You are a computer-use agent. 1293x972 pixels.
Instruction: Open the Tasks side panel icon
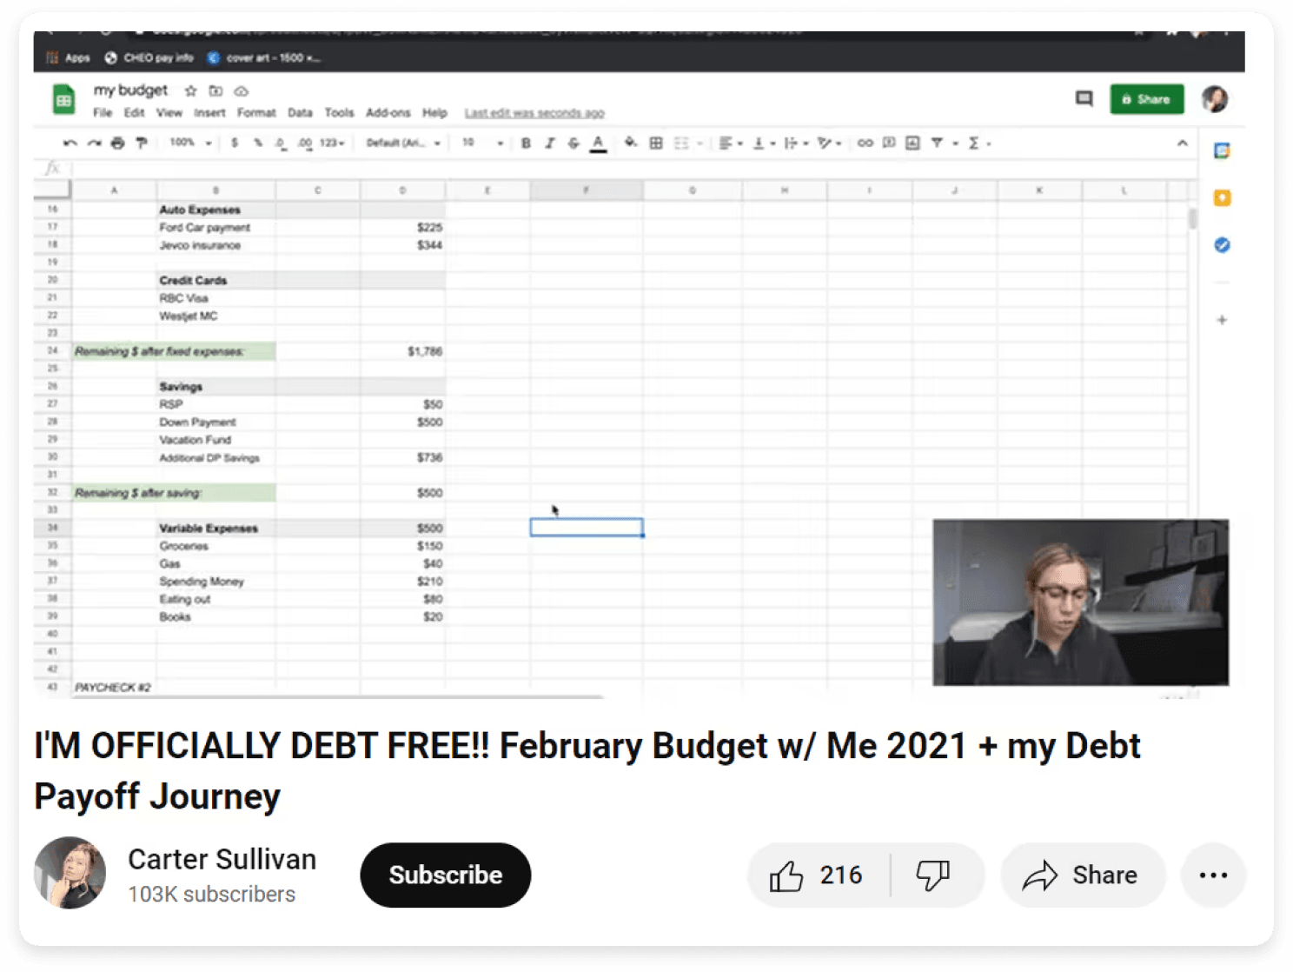[1222, 245]
